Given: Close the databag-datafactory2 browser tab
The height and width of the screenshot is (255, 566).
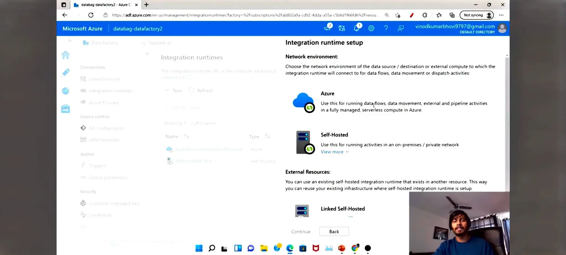Looking at the screenshot, I should (136, 5).
